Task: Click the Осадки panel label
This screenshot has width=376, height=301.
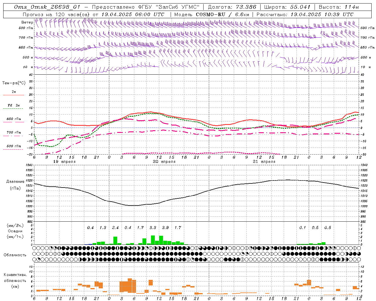Action: pos(15,231)
